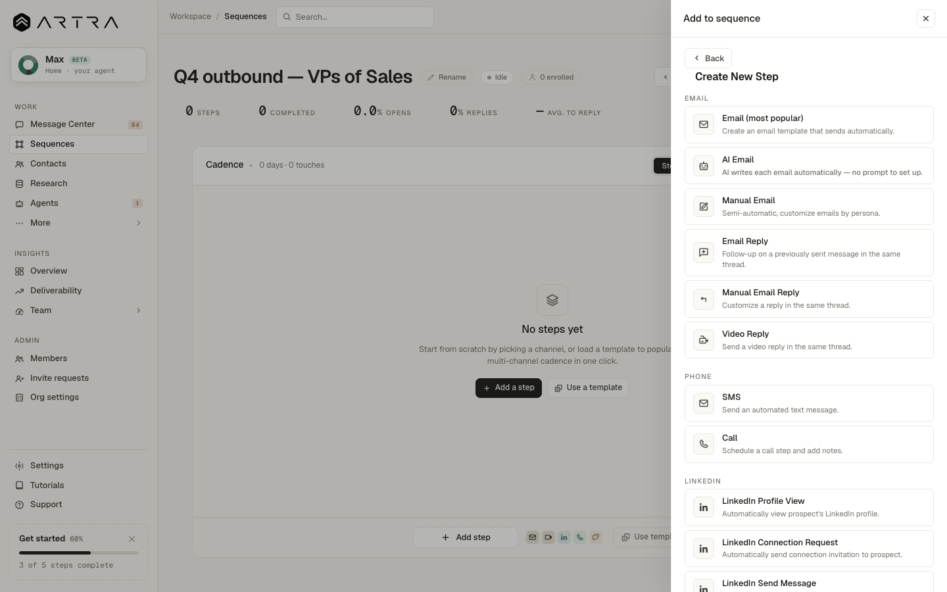Select the LinkedIn Send Message step option
The height and width of the screenshot is (592, 947).
[x=809, y=583]
